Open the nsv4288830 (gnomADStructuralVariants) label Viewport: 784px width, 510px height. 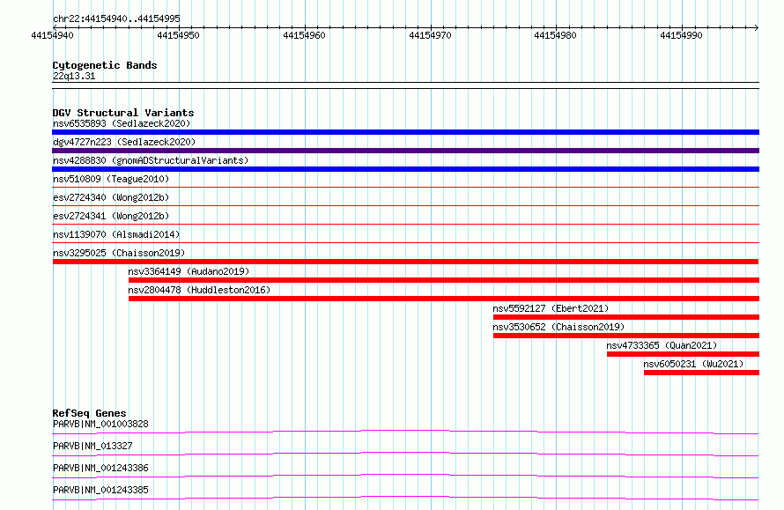pos(151,160)
